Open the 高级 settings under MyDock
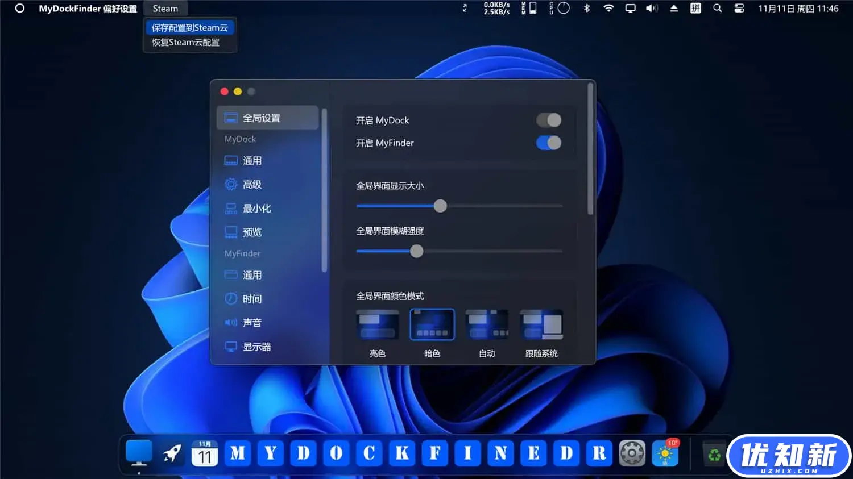Image resolution: width=853 pixels, height=479 pixels. (251, 184)
